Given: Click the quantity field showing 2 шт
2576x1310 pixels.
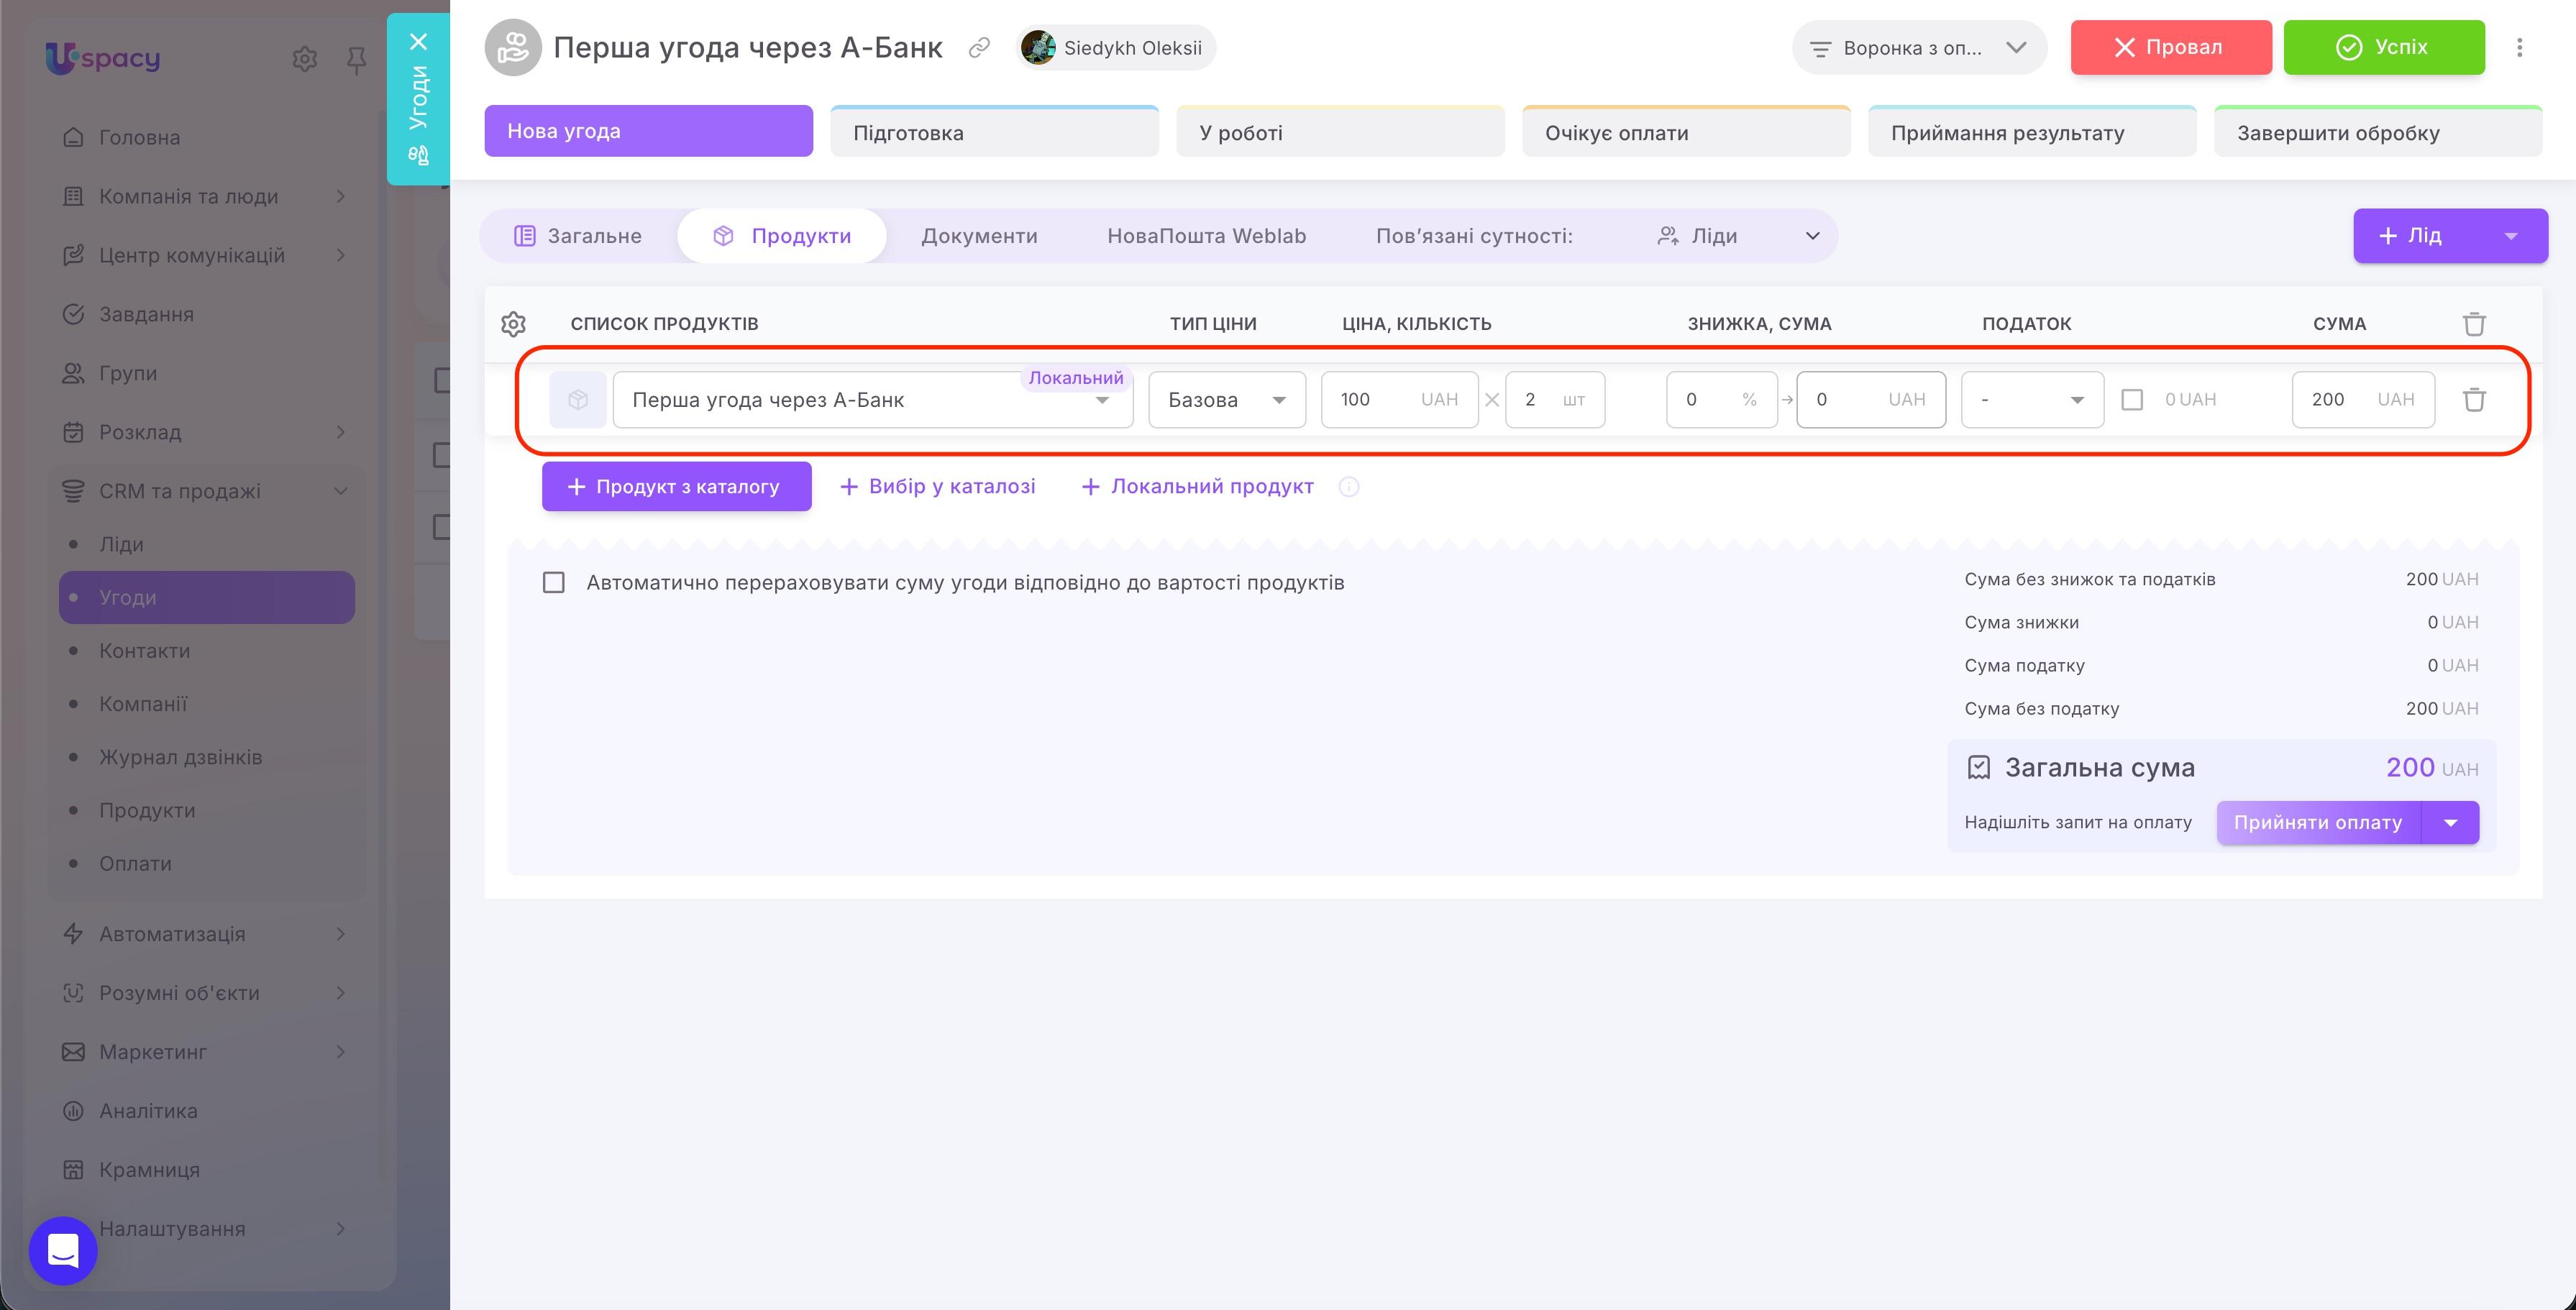Looking at the screenshot, I should click(x=1555, y=399).
